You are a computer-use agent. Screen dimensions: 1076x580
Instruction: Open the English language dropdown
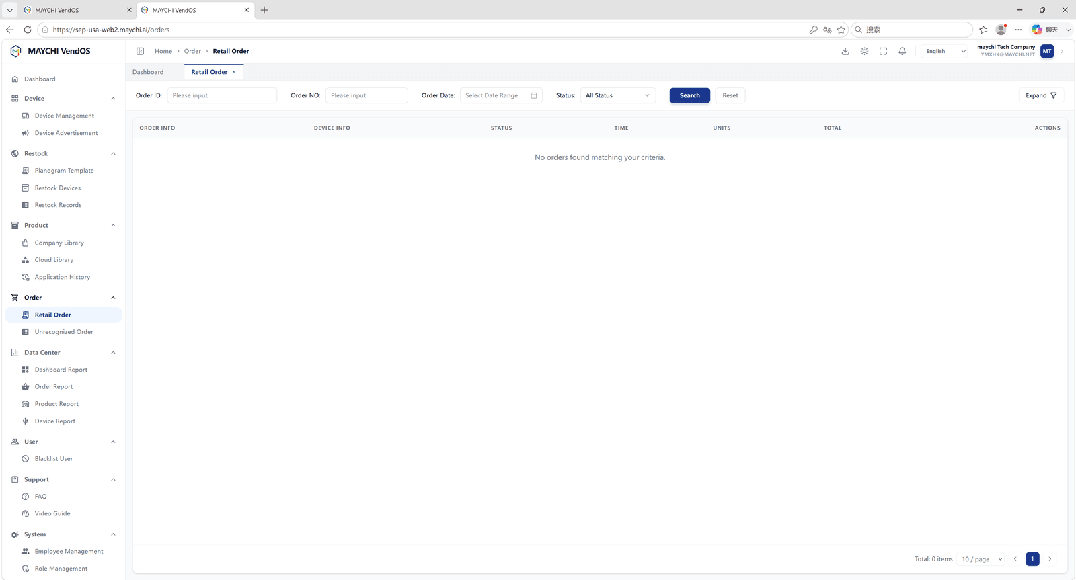coord(945,51)
